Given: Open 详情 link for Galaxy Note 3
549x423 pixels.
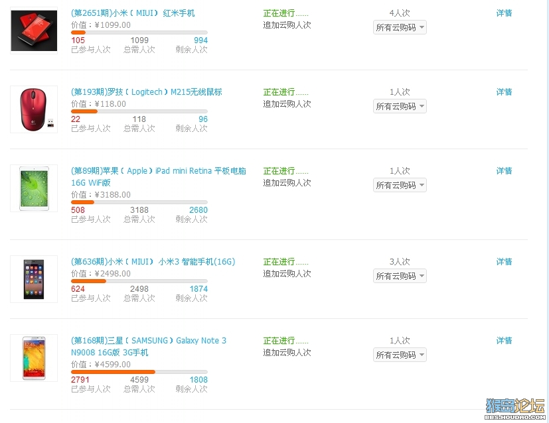Looking at the screenshot, I should click(x=504, y=341).
